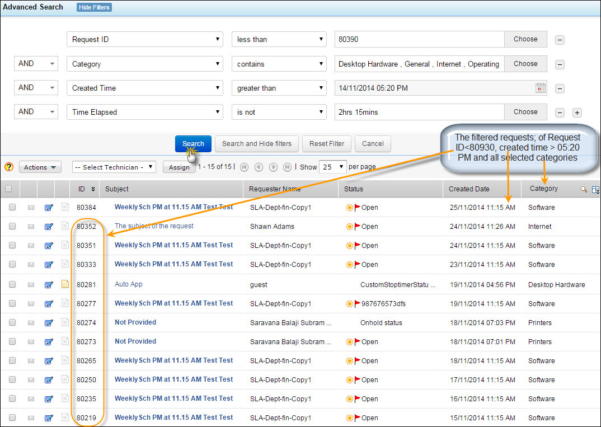This screenshot has width=601, height=427.
Task: Sort by the Subject column header
Action: click(x=117, y=189)
